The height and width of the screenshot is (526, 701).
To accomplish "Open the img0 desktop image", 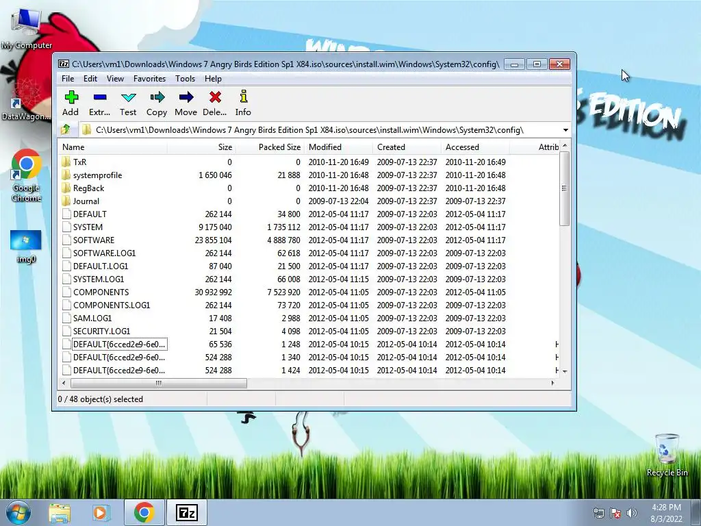I will 26,247.
